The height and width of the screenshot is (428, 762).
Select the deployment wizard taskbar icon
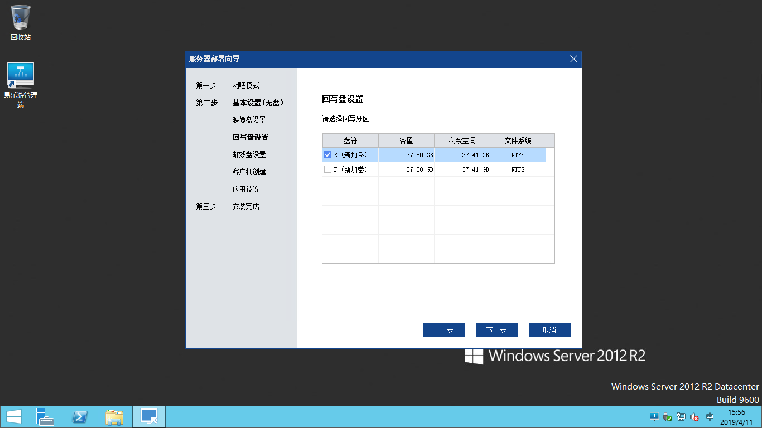(149, 417)
